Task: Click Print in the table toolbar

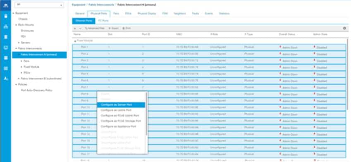Action: coord(127,28)
